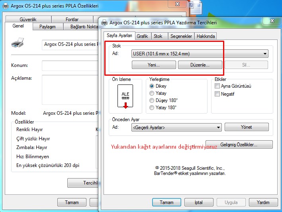Viewport: 282px width, 212px height.
Task: Click the 'Çift yüzlü: Hayır' text
Action: point(33,139)
